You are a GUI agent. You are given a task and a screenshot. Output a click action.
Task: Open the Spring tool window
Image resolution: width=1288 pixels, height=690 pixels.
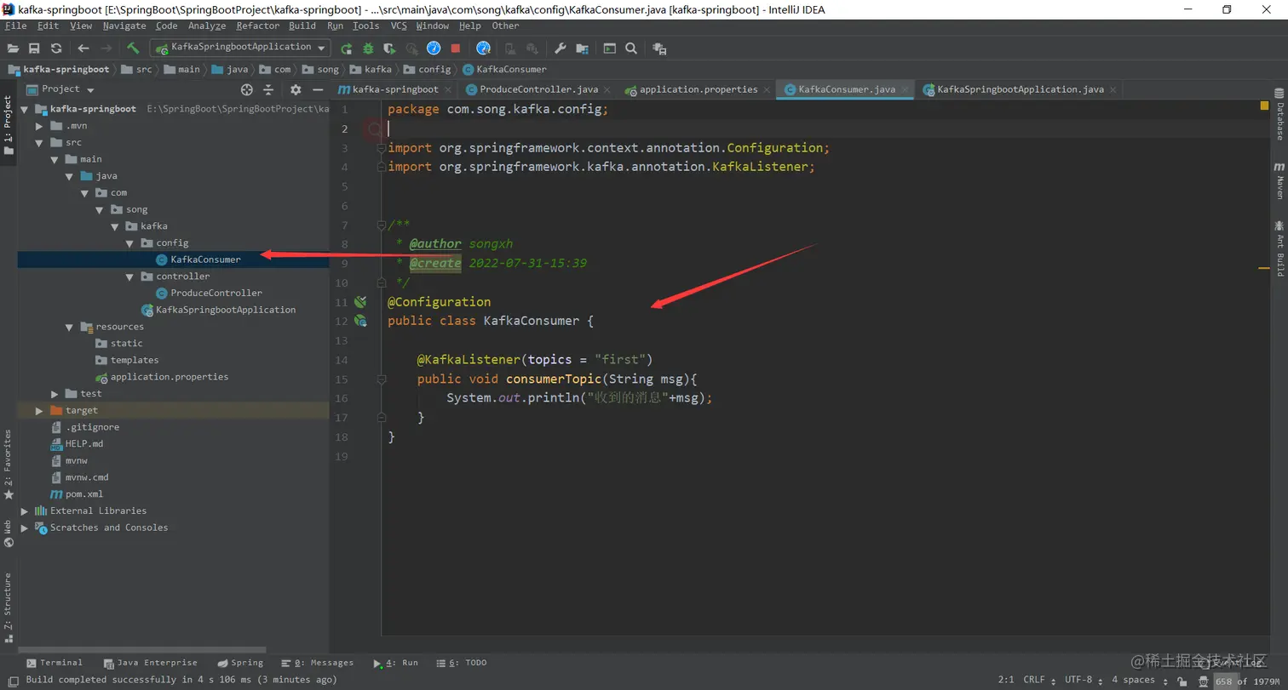(x=239, y=663)
